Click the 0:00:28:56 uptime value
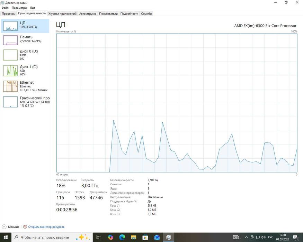Image resolution: width=303 pixels, height=242 pixels. click(67, 210)
